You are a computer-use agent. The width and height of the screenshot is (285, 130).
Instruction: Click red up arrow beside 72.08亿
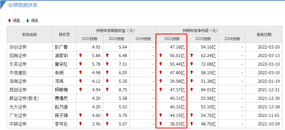(x=192, y=64)
